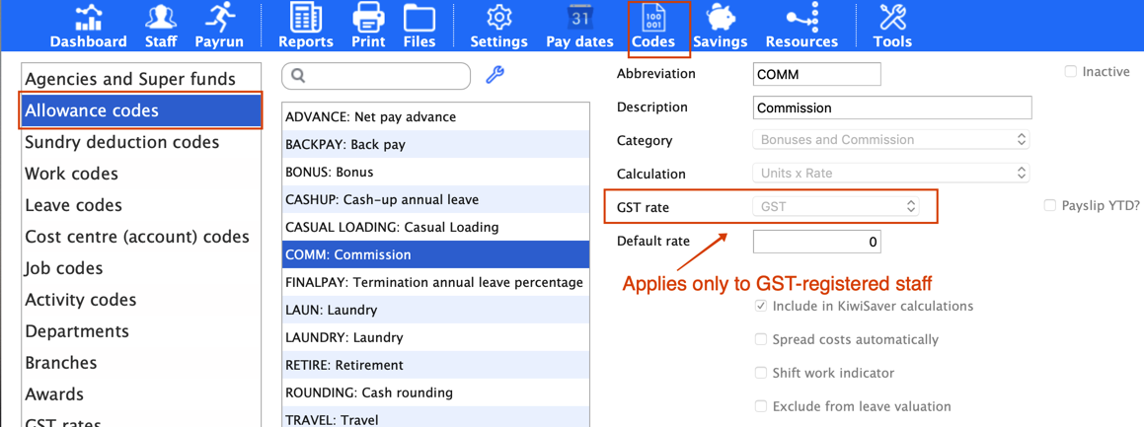Select CASUAL LOADING: Casual Loading row
The width and height of the screenshot is (1144, 427).
[x=435, y=228]
